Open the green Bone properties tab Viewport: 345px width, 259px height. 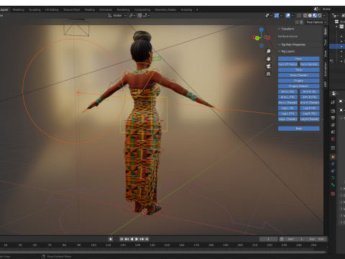(333, 185)
